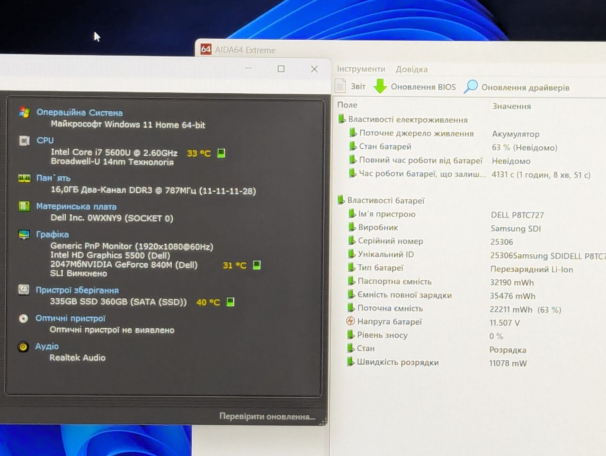Click the battery icon beside Паспортна ємність
606x456 pixels.
point(352,281)
